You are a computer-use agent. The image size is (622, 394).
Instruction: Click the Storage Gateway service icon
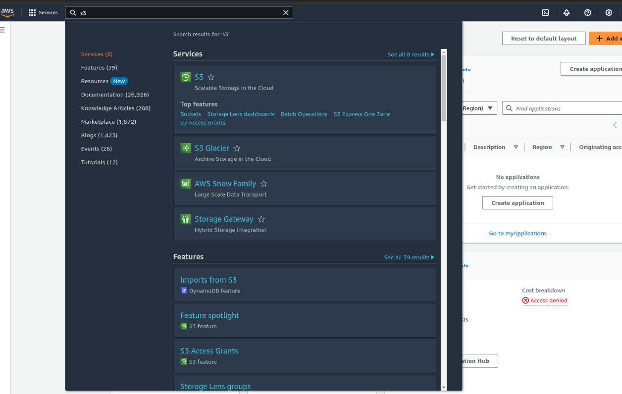(x=186, y=219)
